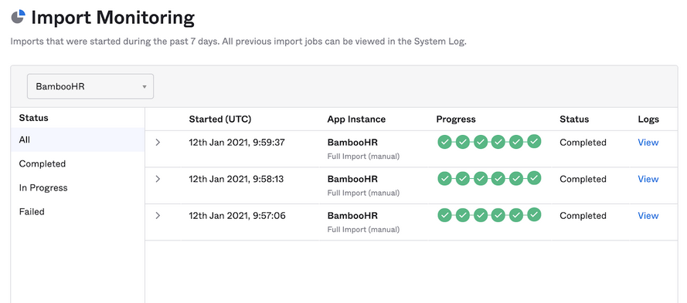
Task: Click the Logs column header
Action: [648, 120]
